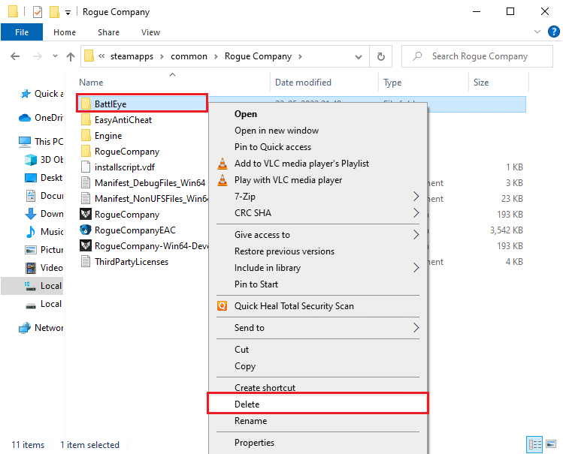The height and width of the screenshot is (454, 563).
Task: Choose Create shortcut
Action: point(318,387)
